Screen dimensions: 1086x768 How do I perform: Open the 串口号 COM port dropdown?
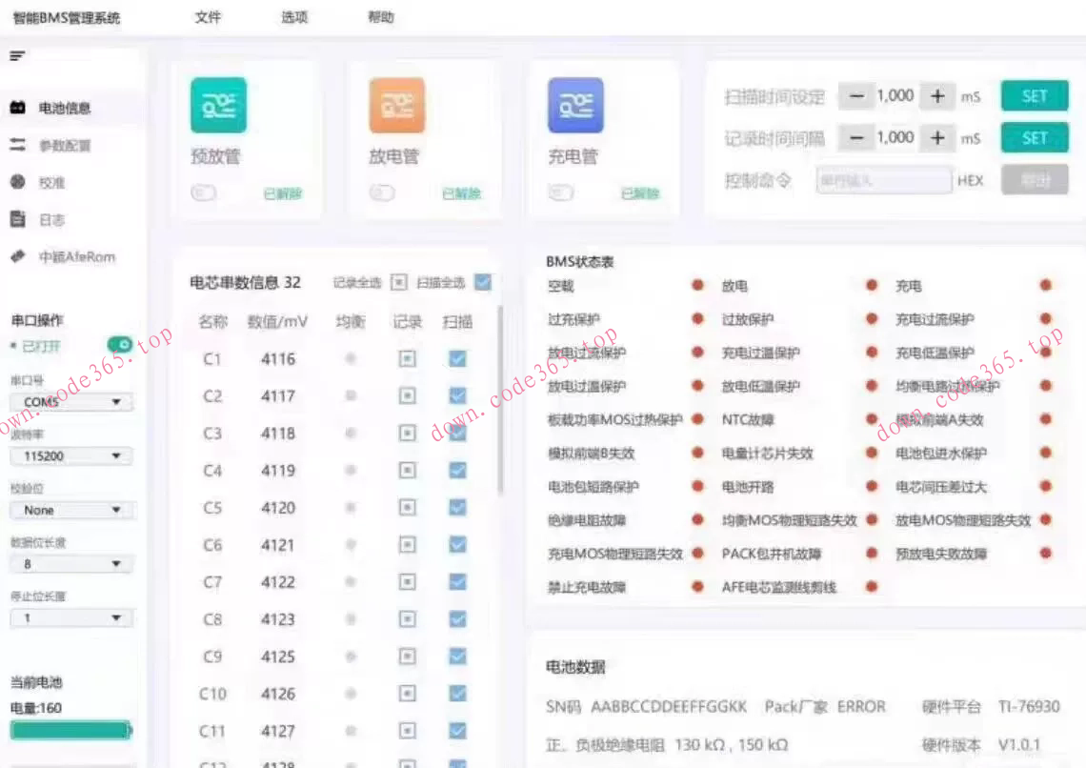click(70, 401)
